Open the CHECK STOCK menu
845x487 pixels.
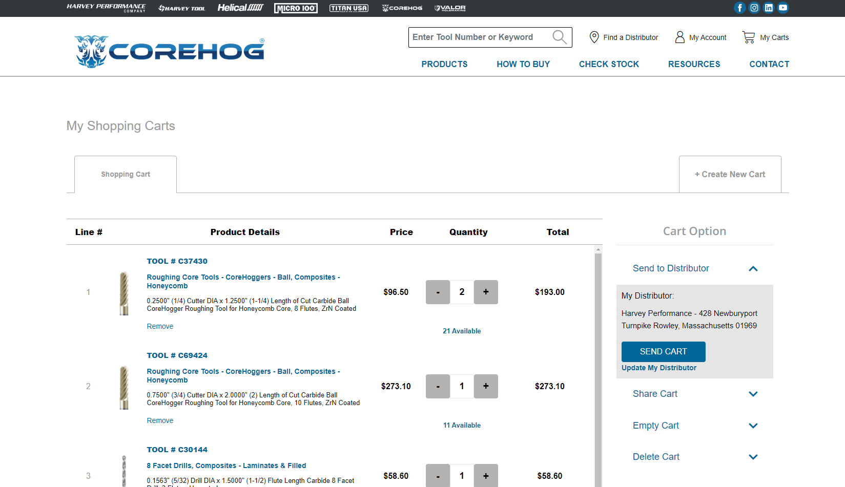coord(609,64)
